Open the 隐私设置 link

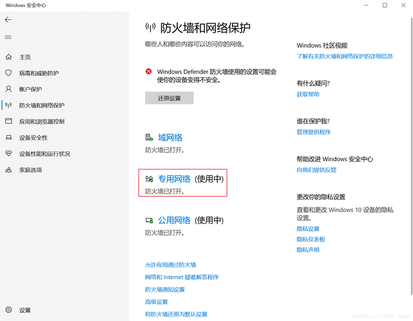[308, 229]
